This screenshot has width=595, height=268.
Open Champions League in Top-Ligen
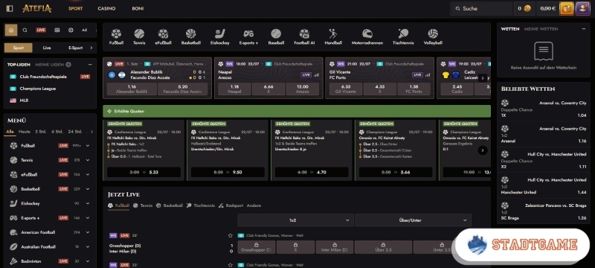(38, 89)
